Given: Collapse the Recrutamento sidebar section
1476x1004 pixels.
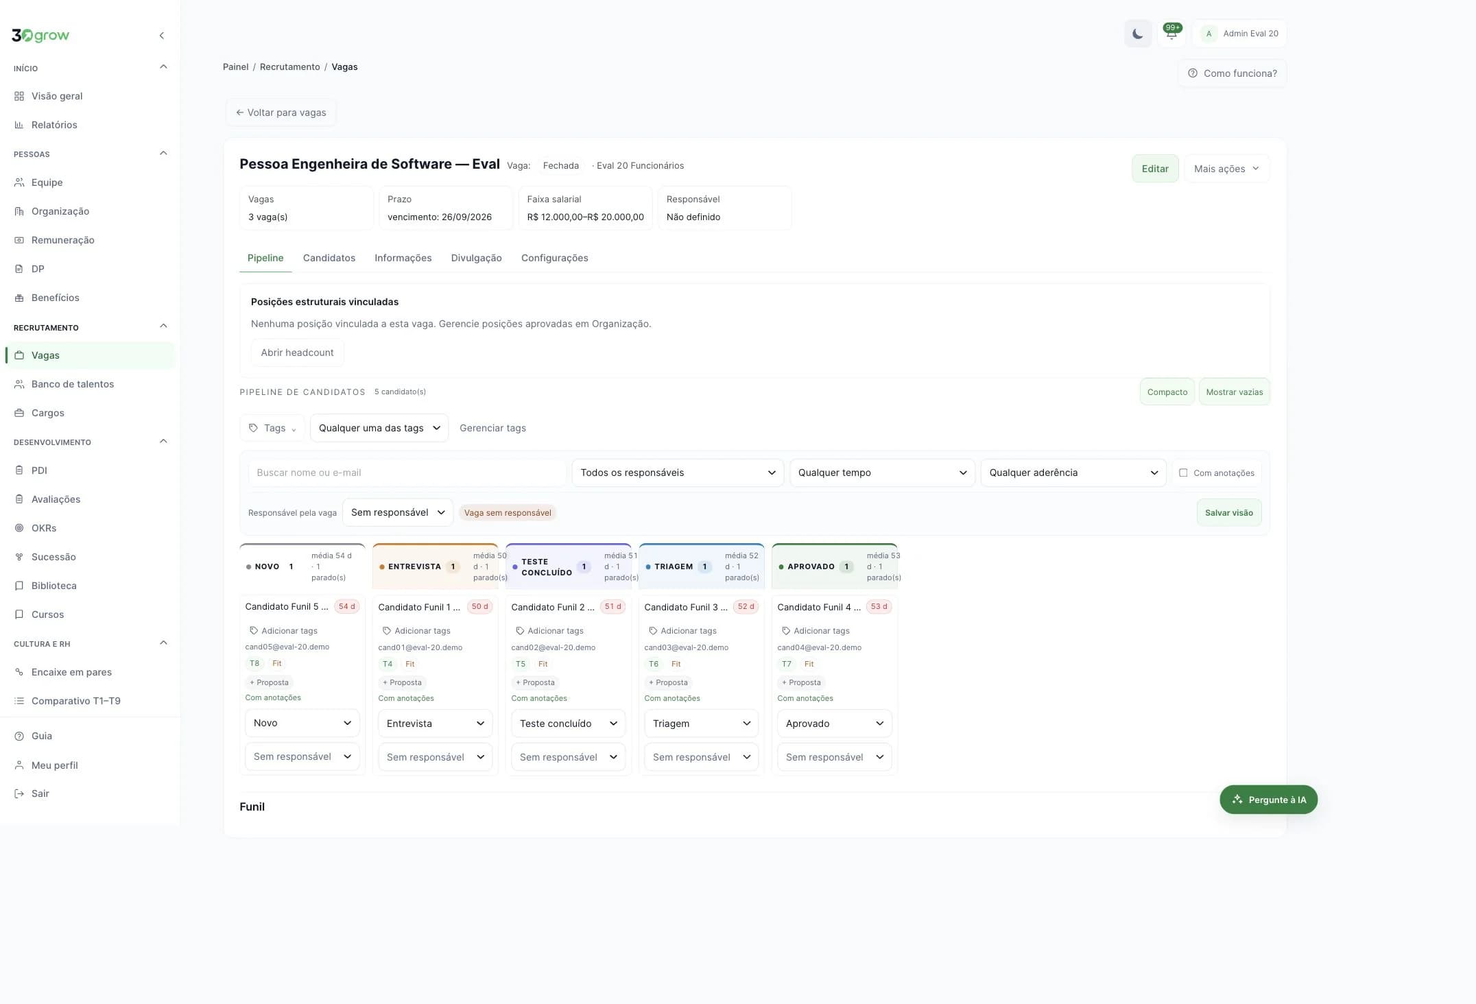Looking at the screenshot, I should (163, 326).
